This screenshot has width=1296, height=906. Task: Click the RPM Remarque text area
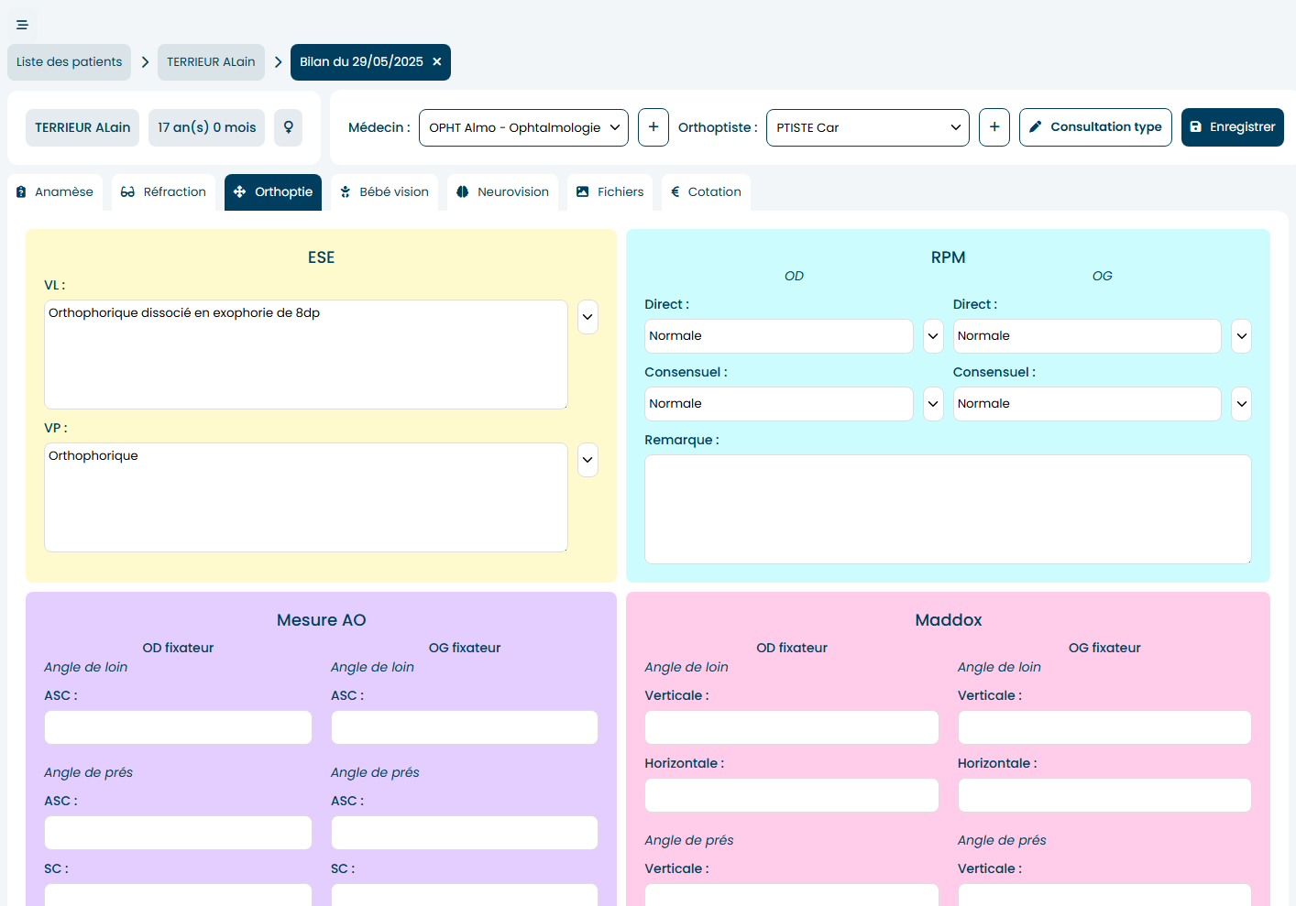947,508
